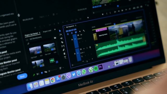The height and width of the screenshot is (94, 167).
Task: Launch Google Chrome from the Dock
Action: pos(53,80)
